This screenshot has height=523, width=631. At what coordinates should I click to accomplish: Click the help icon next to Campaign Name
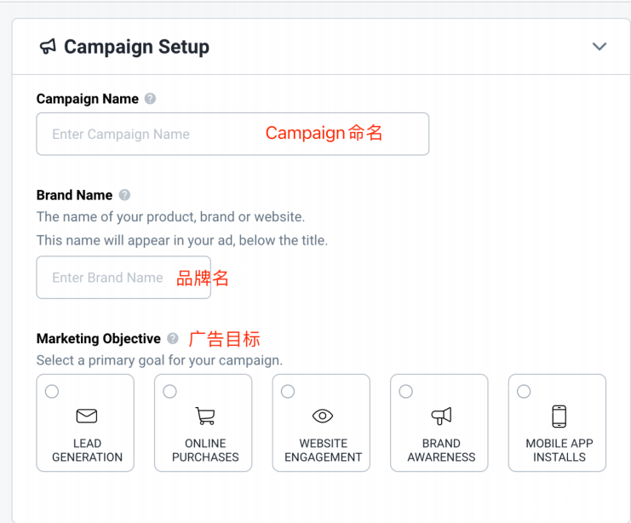151,99
